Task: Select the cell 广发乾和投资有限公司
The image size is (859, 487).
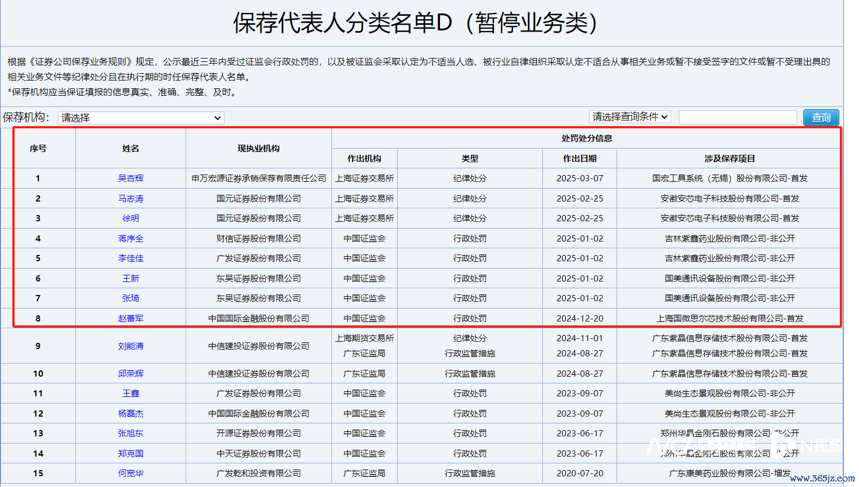Action: point(259,473)
